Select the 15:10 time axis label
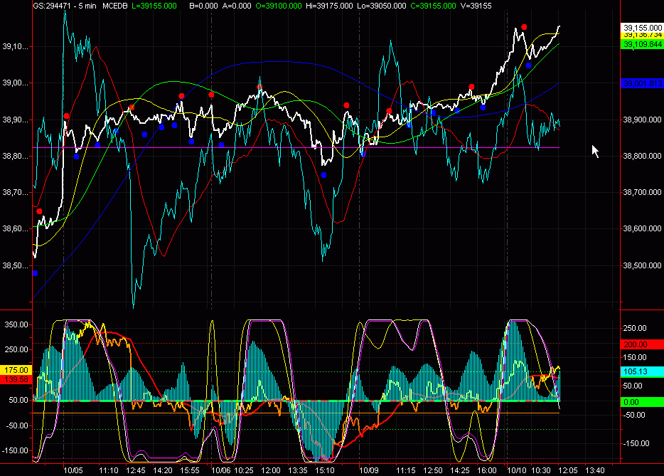664x476 pixels. point(325,470)
